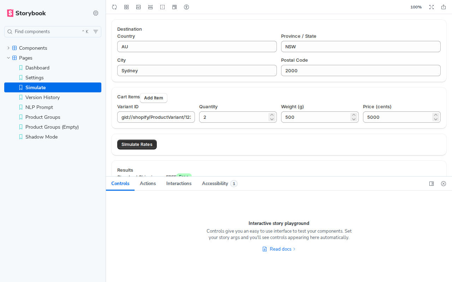Viewport: 452px width, 282px height.
Task: Remount the Simulate story
Action: pyautogui.click(x=114, y=7)
